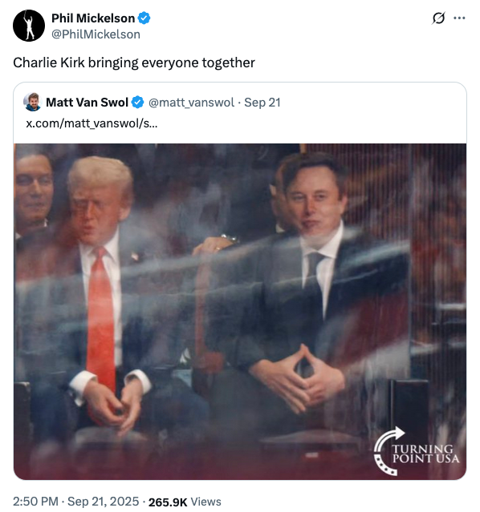Click the curved arrow in the logo
Screen dimensions: 480x512
pos(388,451)
